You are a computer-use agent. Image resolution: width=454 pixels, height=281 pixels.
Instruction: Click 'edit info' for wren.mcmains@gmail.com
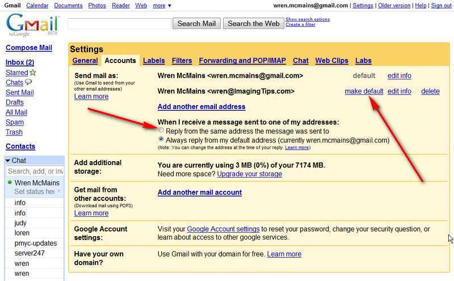pyautogui.click(x=400, y=76)
